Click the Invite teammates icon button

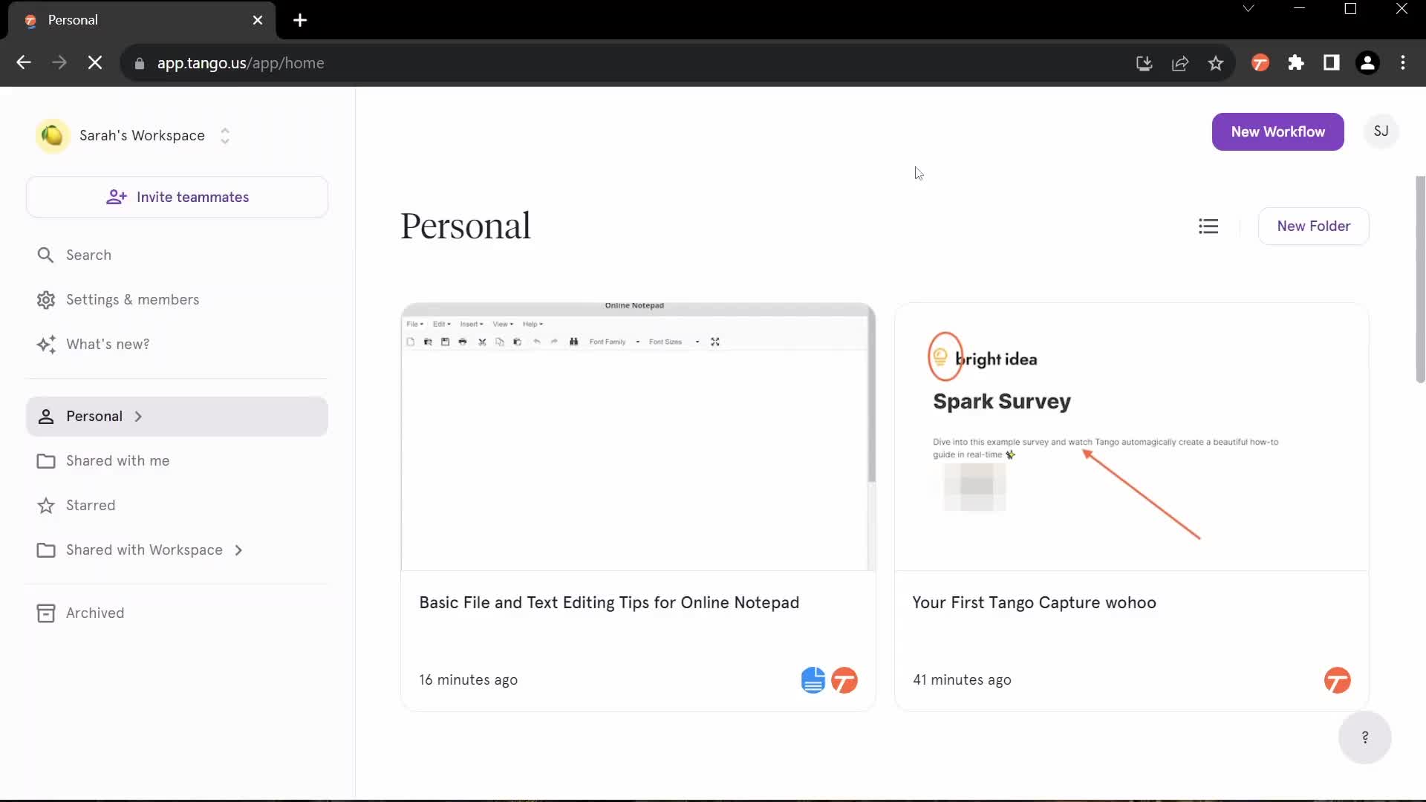(117, 197)
